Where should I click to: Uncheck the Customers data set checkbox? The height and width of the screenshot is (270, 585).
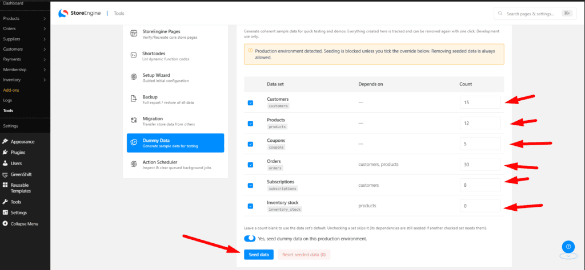click(x=250, y=103)
